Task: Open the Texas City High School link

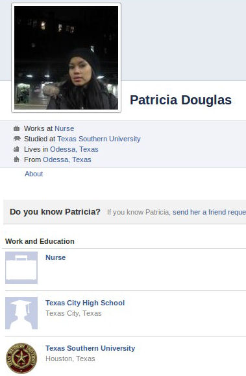Action: 85,303
